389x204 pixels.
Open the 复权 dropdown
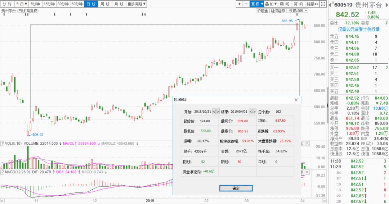pos(257,4)
